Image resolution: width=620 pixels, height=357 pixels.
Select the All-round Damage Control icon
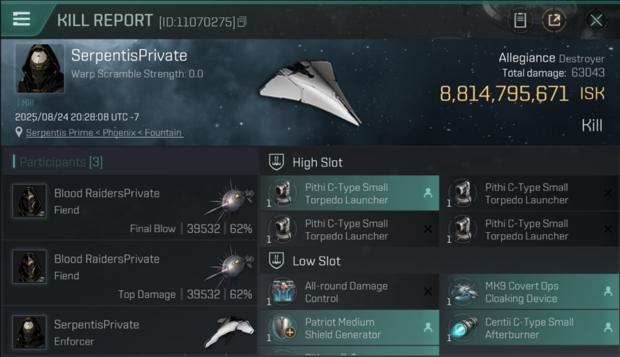[x=282, y=292]
